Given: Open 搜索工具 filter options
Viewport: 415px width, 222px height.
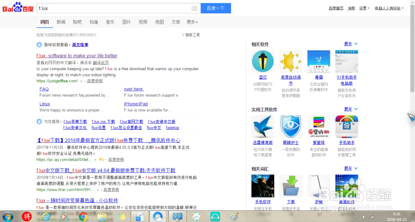Looking at the screenshot, I should pos(190,35).
